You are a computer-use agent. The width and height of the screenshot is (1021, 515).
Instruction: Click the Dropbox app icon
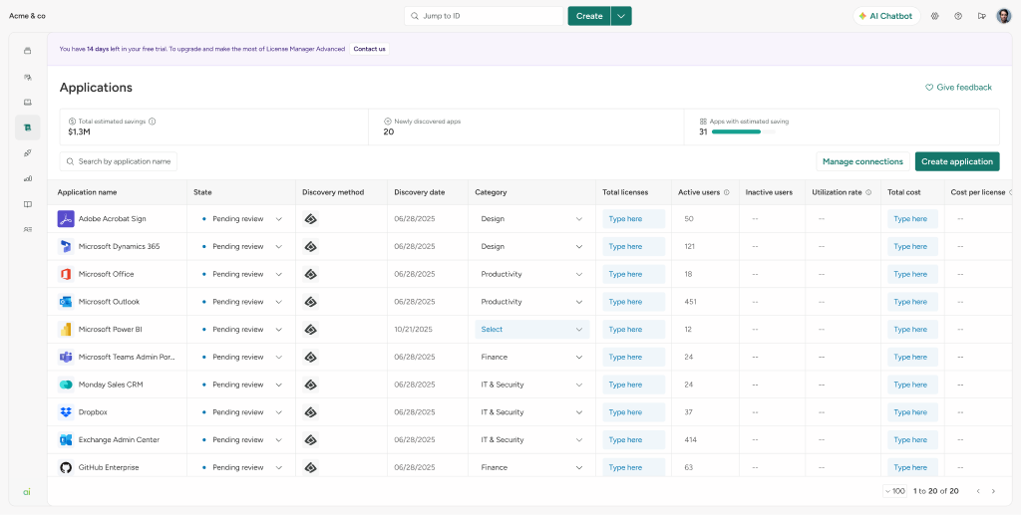tap(66, 412)
